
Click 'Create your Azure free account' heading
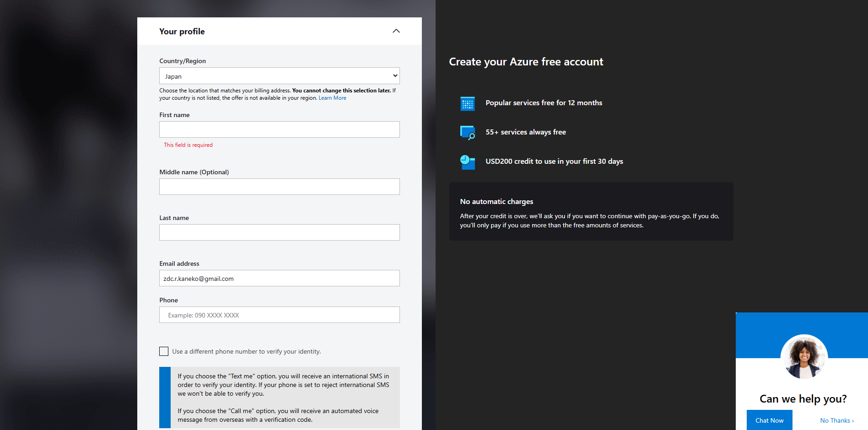(x=526, y=62)
